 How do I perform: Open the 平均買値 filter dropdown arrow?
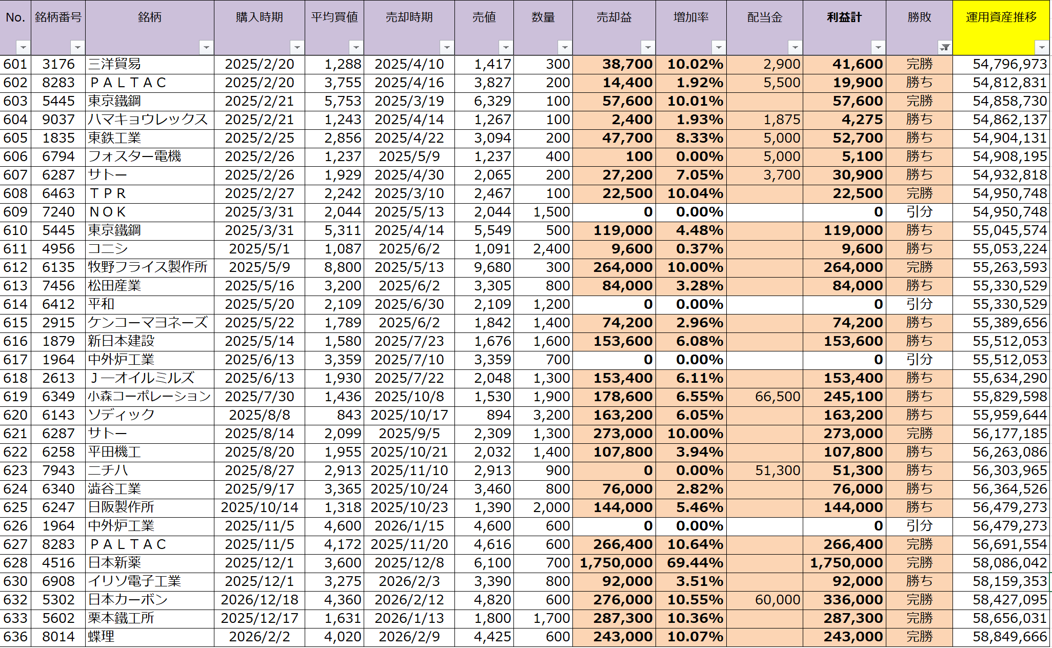tap(356, 48)
